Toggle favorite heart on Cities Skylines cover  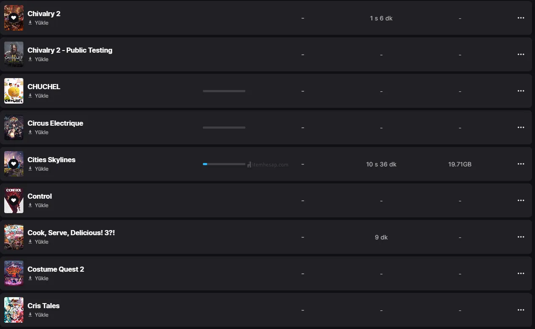[x=14, y=164]
